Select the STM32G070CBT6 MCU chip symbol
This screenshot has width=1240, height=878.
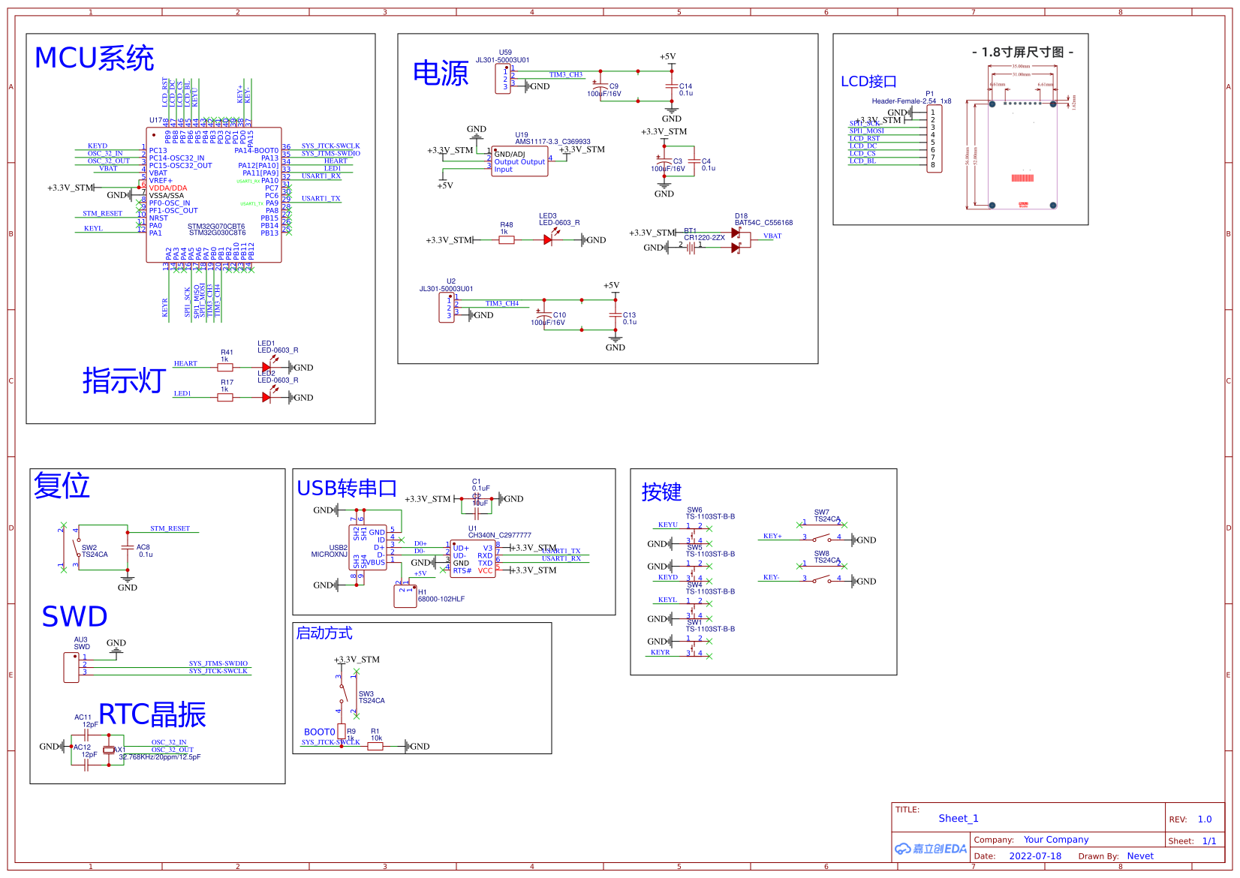pos(214,195)
